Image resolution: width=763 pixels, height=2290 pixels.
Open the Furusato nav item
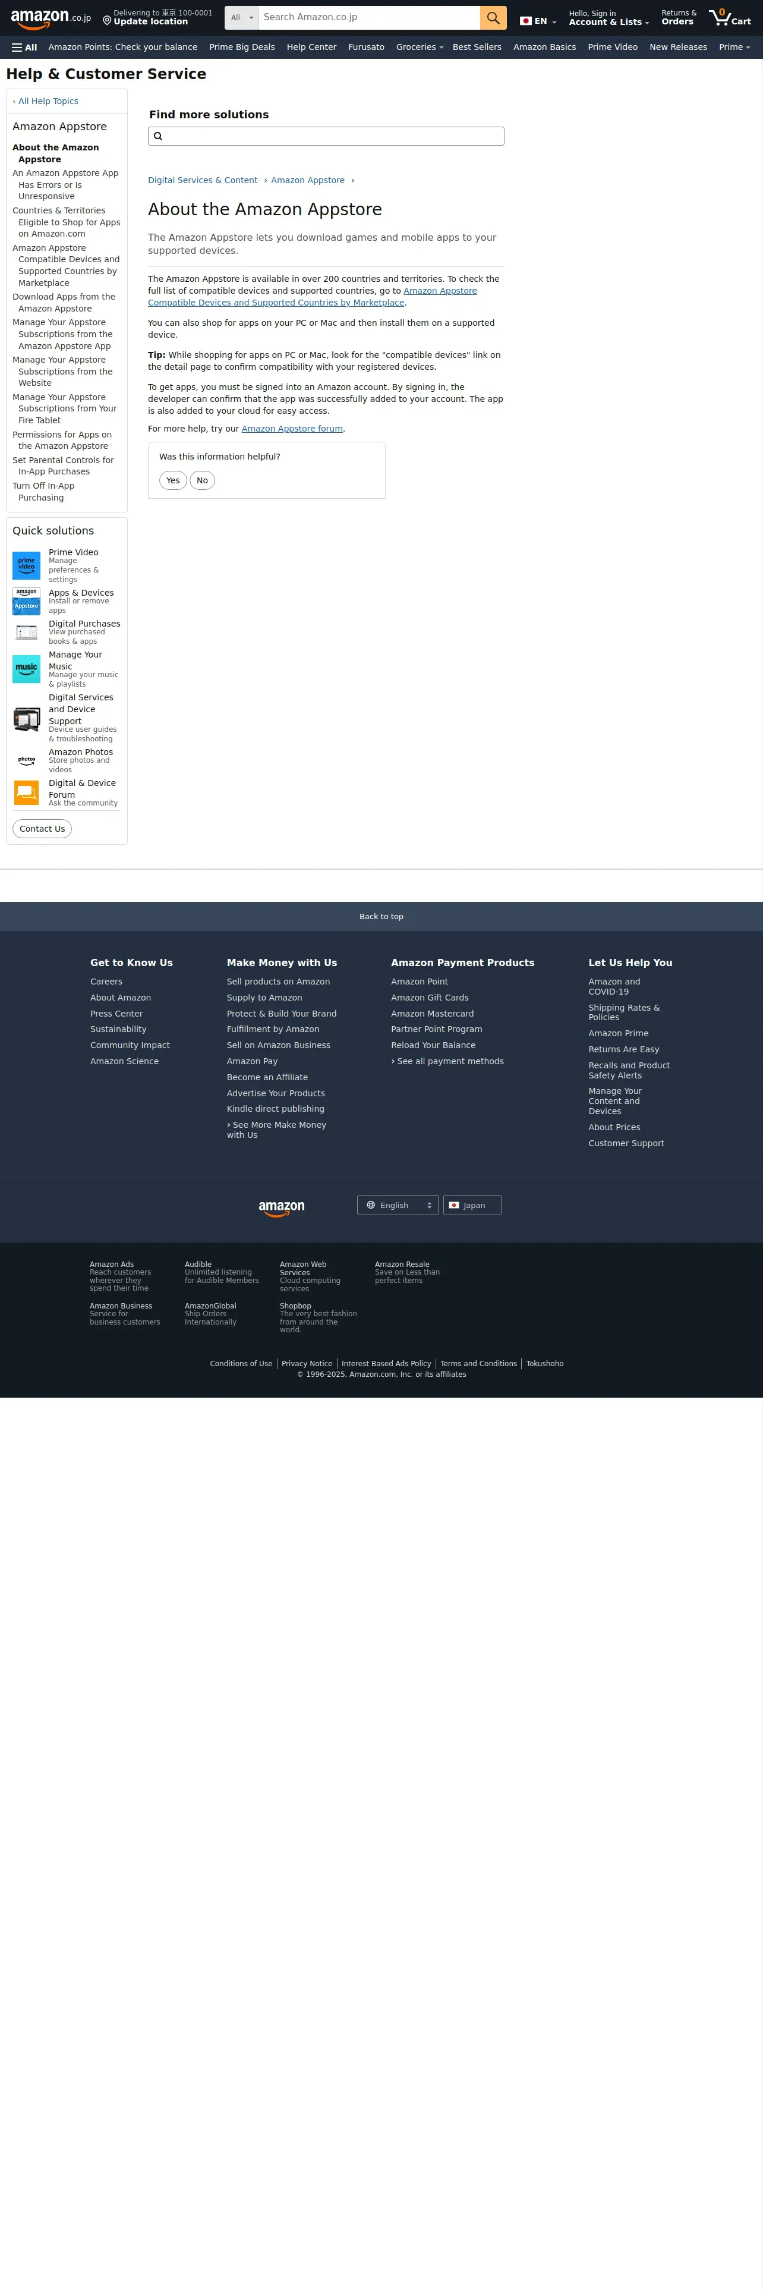366,47
